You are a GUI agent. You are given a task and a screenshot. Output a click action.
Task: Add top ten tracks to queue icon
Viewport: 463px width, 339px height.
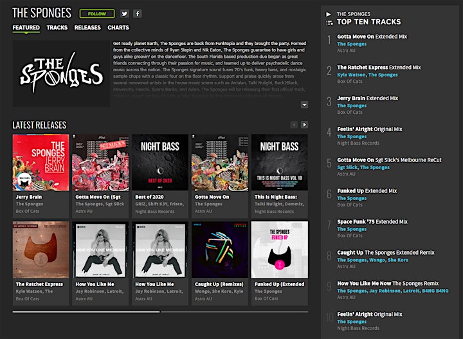point(329,23)
